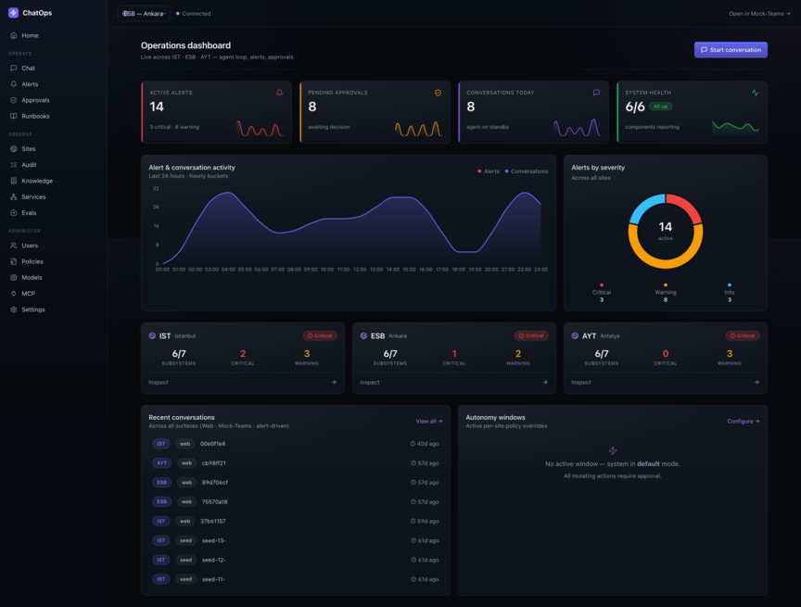Open the ESB — Ankara site dropdown
The width and height of the screenshot is (801, 607).
(144, 13)
